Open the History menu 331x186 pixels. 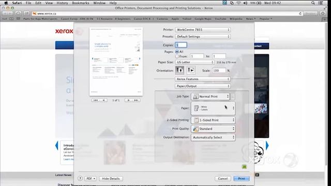pyautogui.click(x=62, y=3)
